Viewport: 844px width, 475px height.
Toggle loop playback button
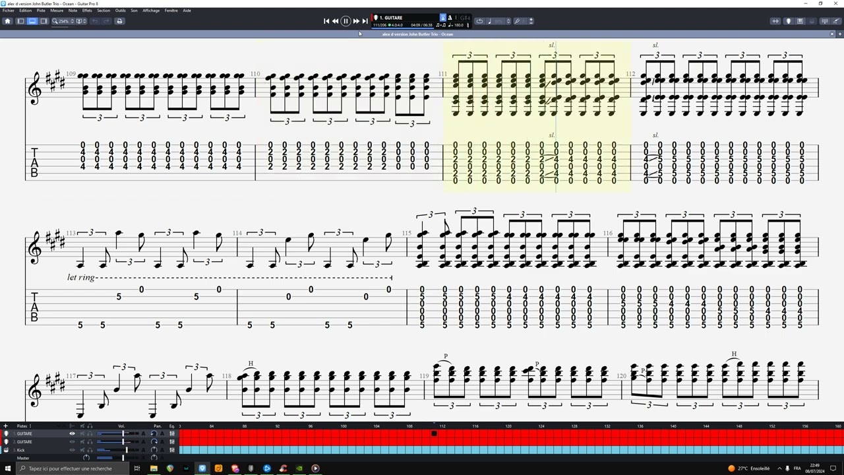coord(479,21)
